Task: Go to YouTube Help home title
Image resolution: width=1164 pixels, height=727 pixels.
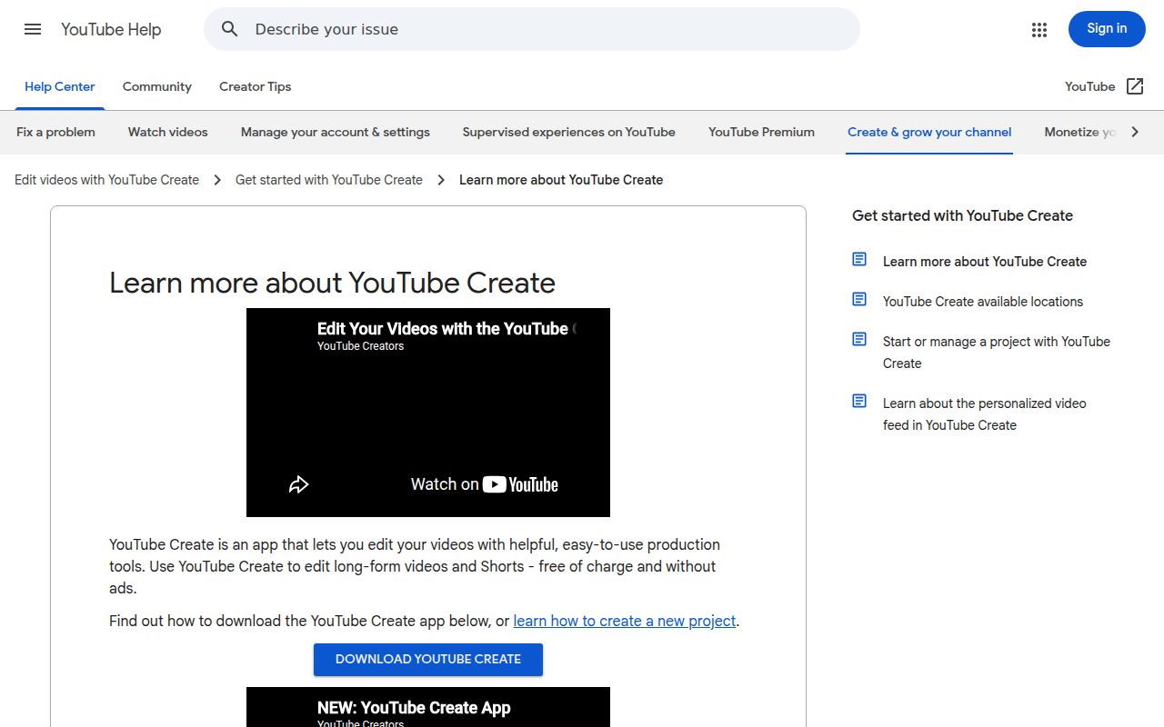Action: (111, 29)
